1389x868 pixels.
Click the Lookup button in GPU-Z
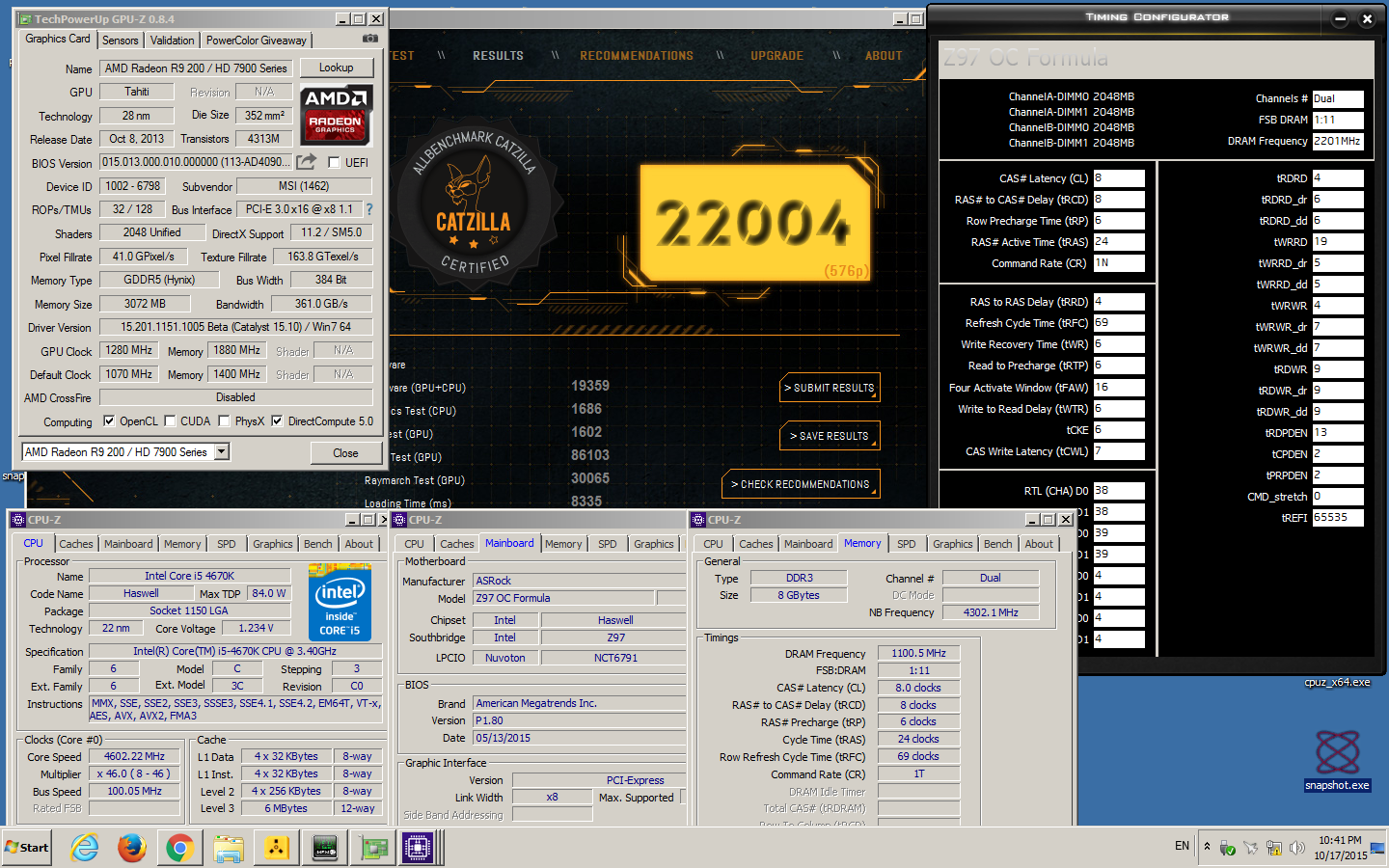click(336, 68)
